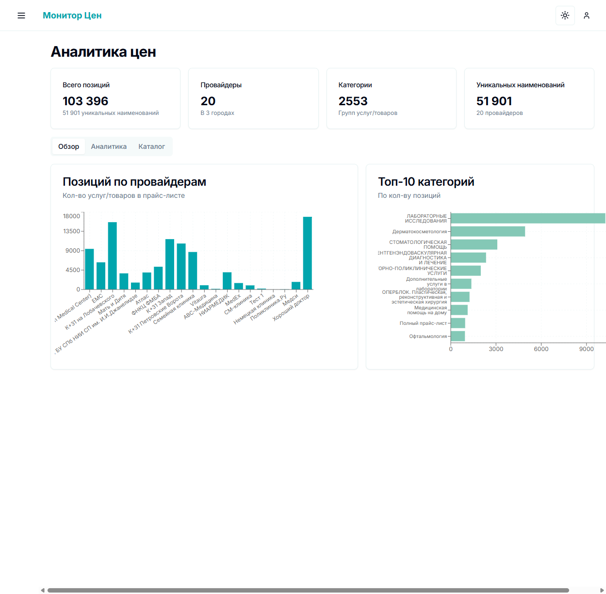Click the Дерматокосметология category bar
The image size is (606, 594).
coord(488,231)
